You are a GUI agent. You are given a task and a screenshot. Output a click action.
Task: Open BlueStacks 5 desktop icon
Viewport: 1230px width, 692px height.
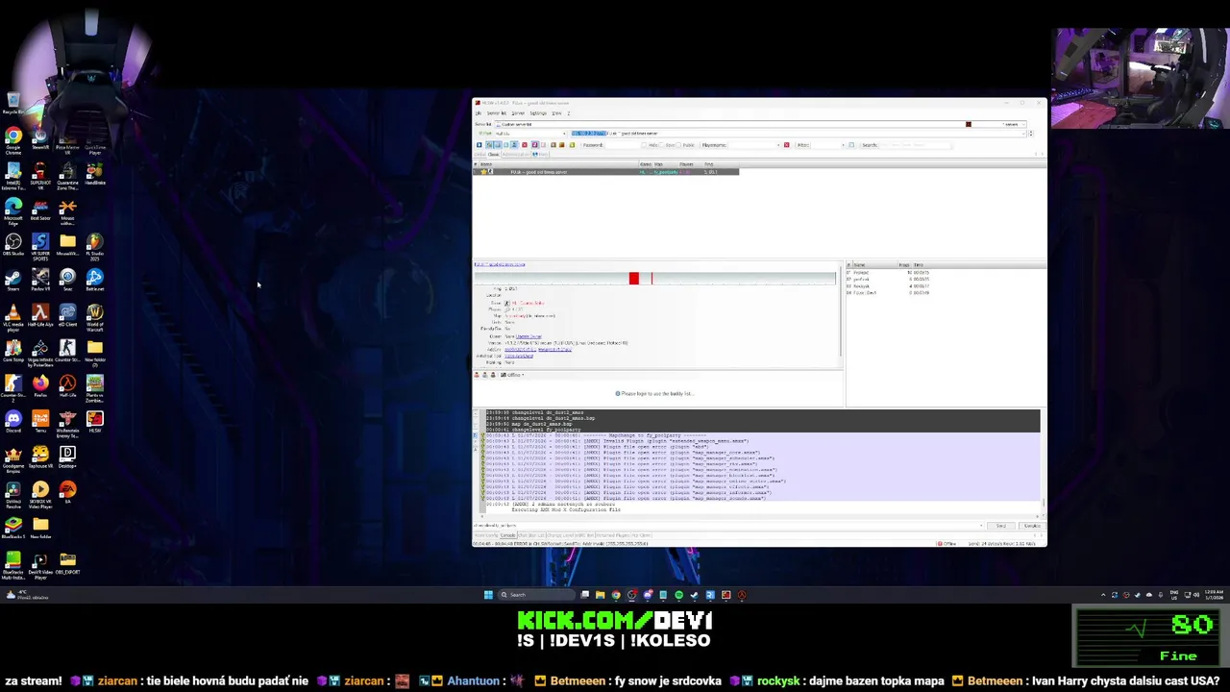click(x=13, y=525)
